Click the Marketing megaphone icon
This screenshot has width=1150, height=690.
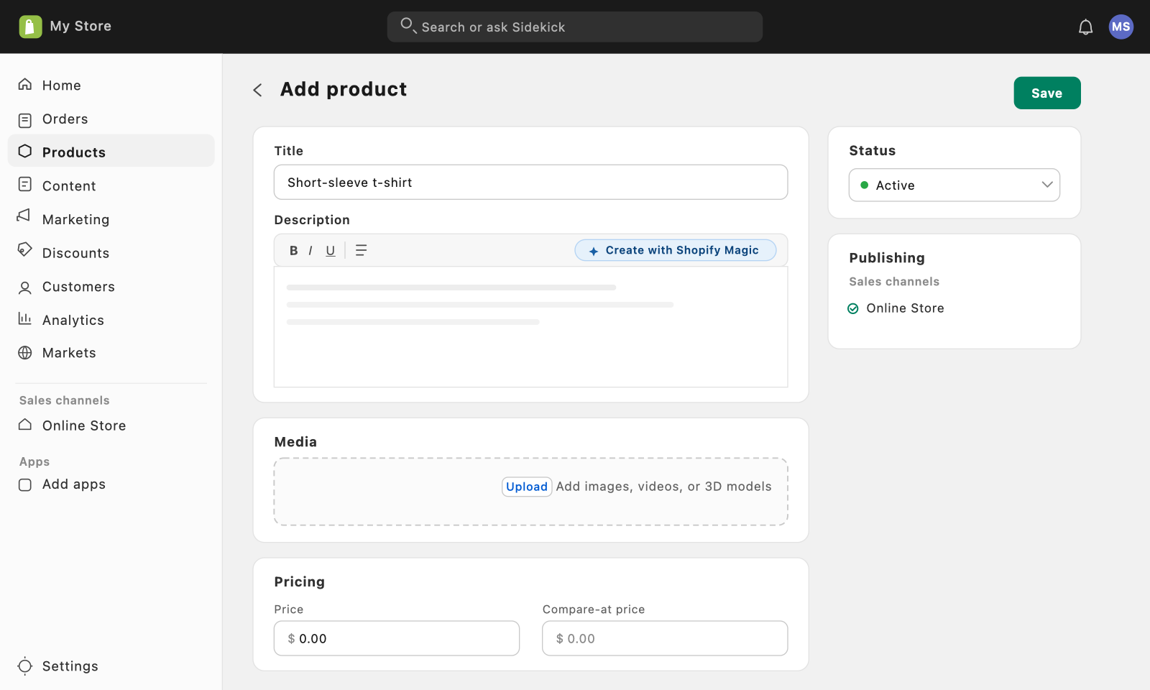click(24, 216)
